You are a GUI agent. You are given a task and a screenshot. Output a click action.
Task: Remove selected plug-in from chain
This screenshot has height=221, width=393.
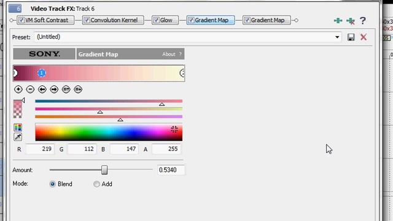click(351, 21)
